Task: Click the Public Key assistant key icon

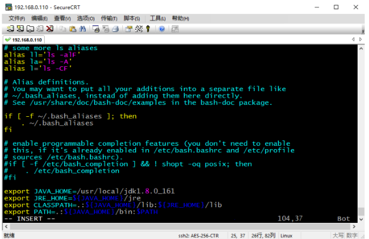Action: (x=148, y=29)
